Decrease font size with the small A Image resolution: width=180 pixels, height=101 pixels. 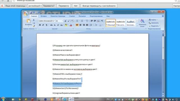pyautogui.click(x=68, y=21)
